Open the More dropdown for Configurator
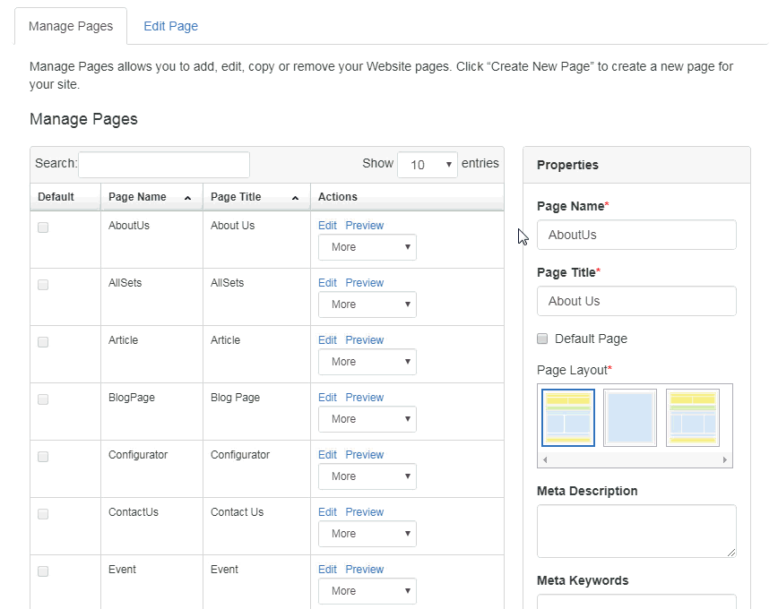778x609 pixels. click(367, 476)
